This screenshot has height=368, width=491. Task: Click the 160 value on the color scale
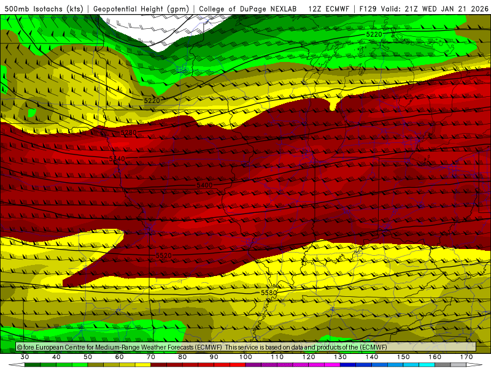[435, 357]
